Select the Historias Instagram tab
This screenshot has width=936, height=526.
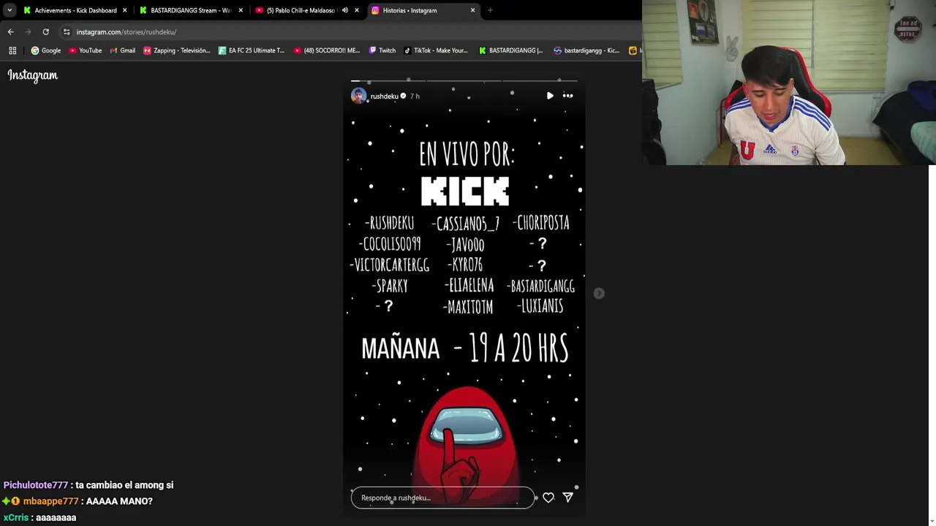pyautogui.click(x=424, y=10)
